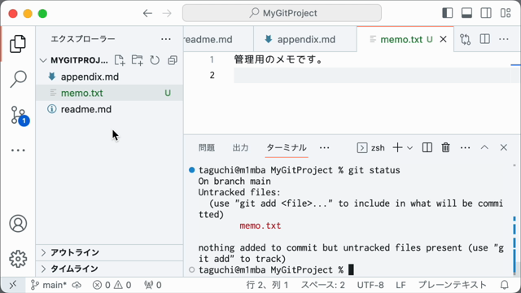The height and width of the screenshot is (293, 521).
Task: Collapse all folders in explorer
Action: pyautogui.click(x=172, y=60)
